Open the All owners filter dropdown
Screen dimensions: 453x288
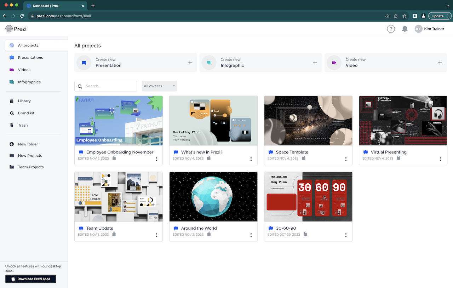coord(159,86)
